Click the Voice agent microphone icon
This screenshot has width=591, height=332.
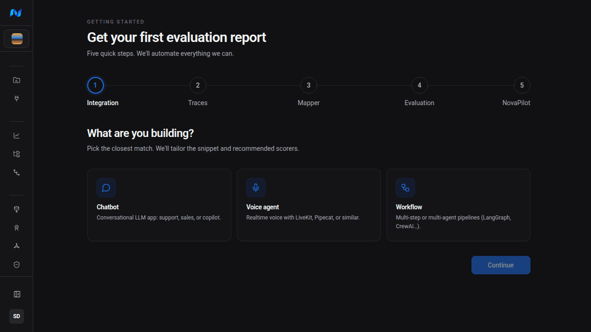click(x=256, y=188)
